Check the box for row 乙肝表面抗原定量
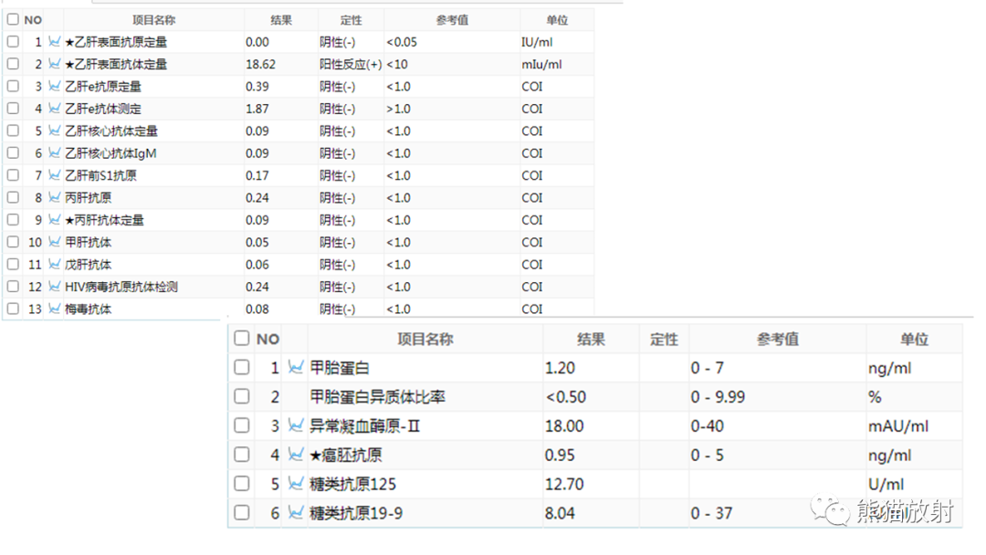 click(x=13, y=41)
